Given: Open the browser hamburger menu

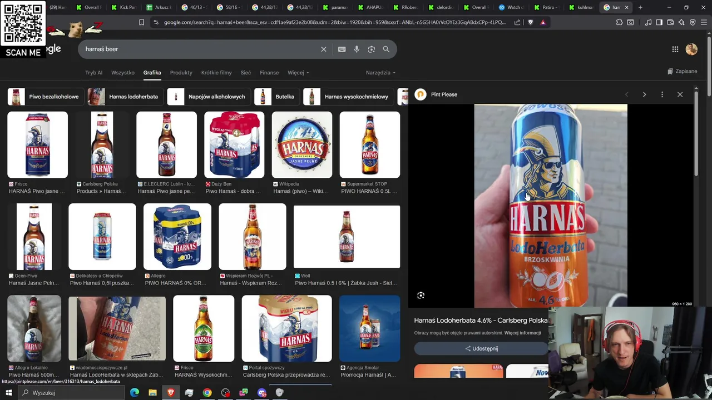Looking at the screenshot, I should (704, 22).
